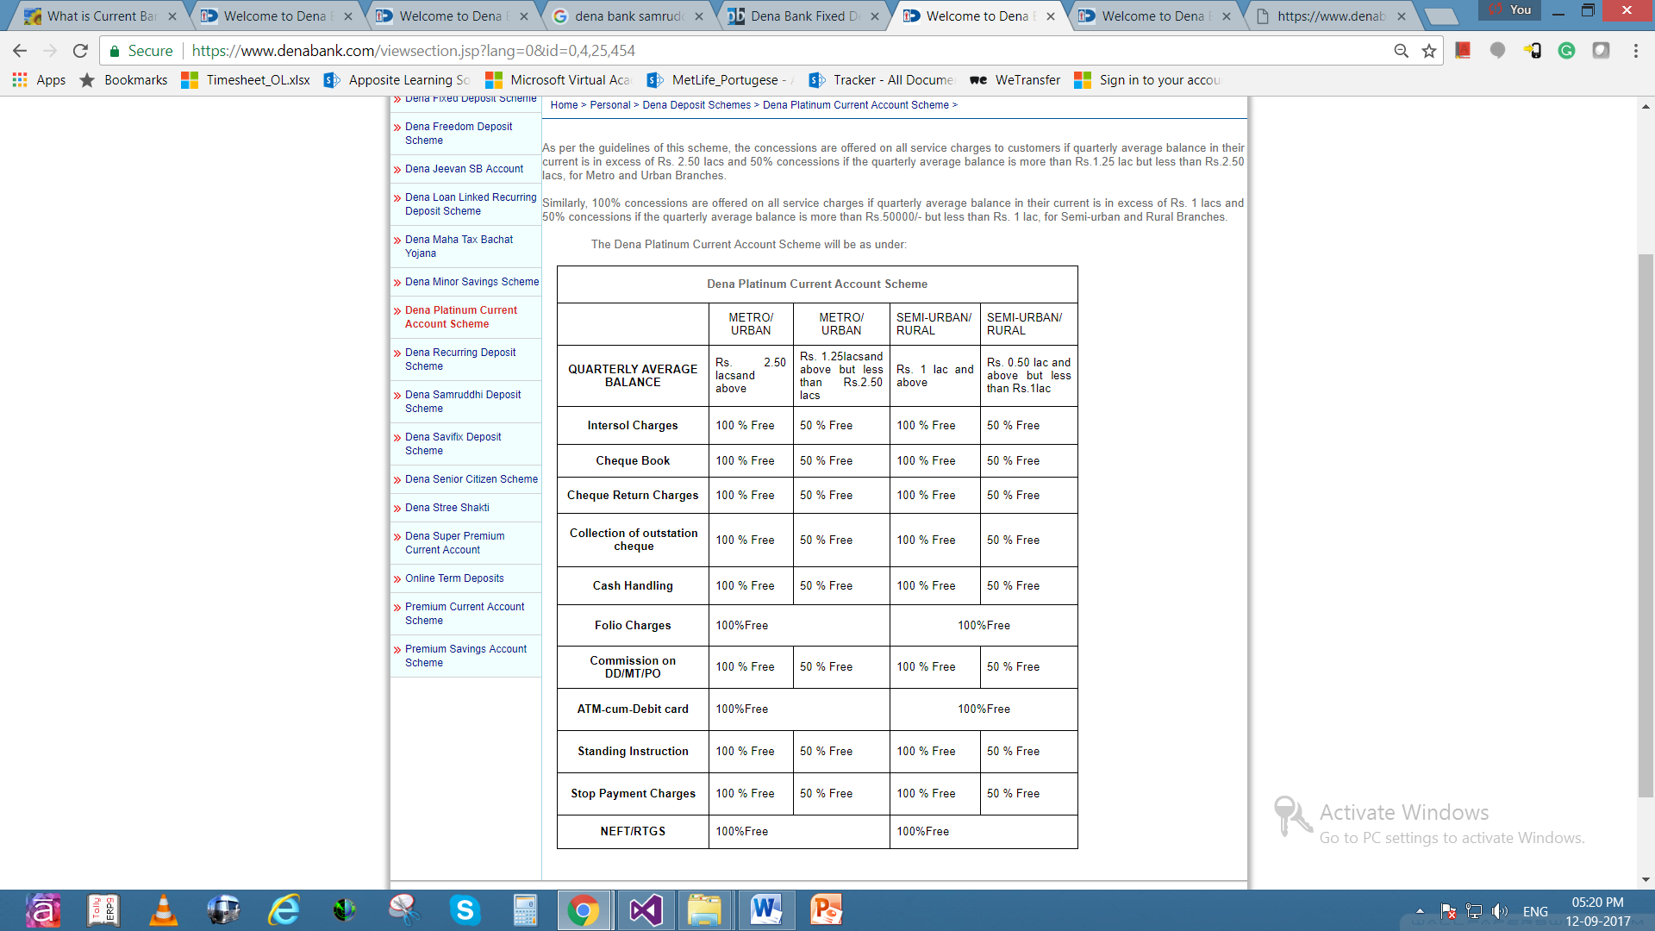Click the volume speaker tray icon
The width and height of the screenshot is (1655, 931).
tap(1500, 911)
